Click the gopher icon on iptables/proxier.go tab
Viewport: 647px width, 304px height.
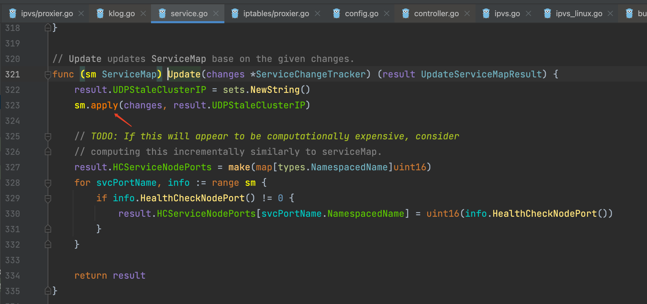tap(235, 13)
